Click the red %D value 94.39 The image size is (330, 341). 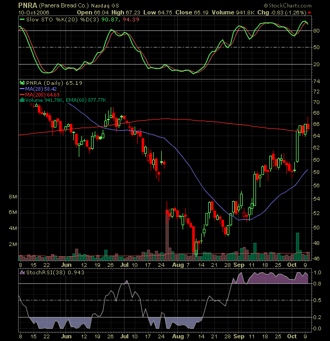click(131, 19)
